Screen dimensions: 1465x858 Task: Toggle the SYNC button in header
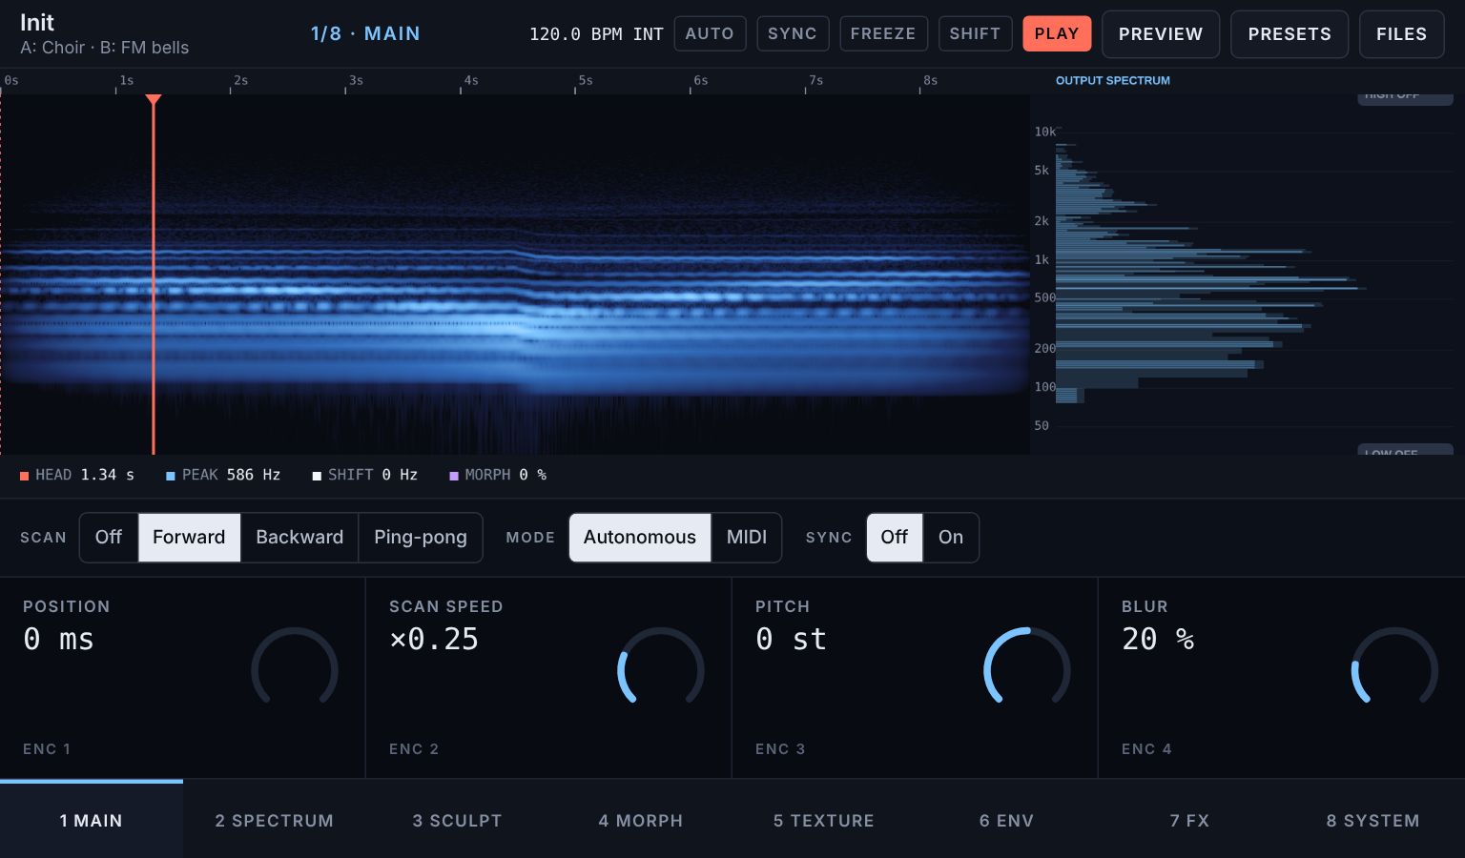793,33
